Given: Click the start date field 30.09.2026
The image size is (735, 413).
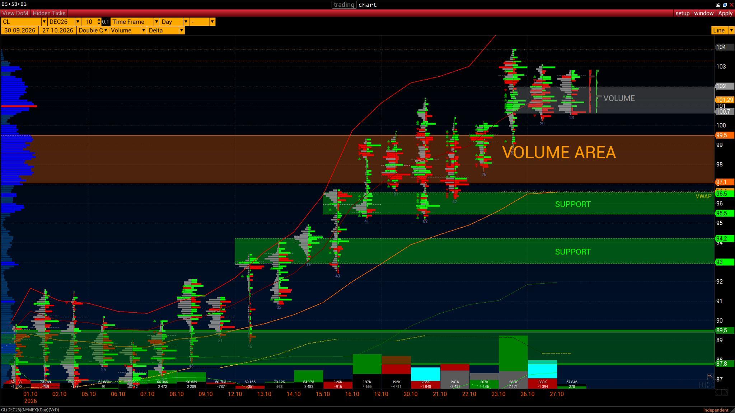Looking at the screenshot, I should pos(20,30).
